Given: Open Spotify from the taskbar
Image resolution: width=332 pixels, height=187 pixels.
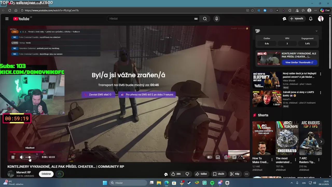Looking at the screenshot, I should [x=212, y=183].
